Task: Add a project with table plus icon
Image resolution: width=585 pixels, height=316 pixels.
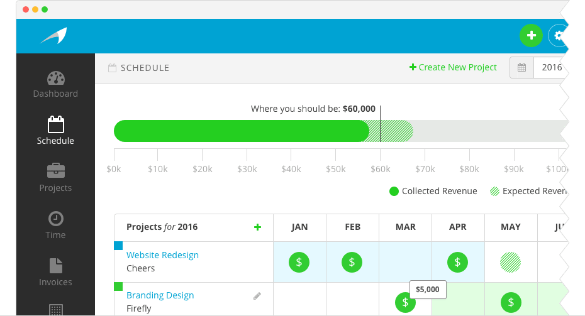Action: click(257, 227)
